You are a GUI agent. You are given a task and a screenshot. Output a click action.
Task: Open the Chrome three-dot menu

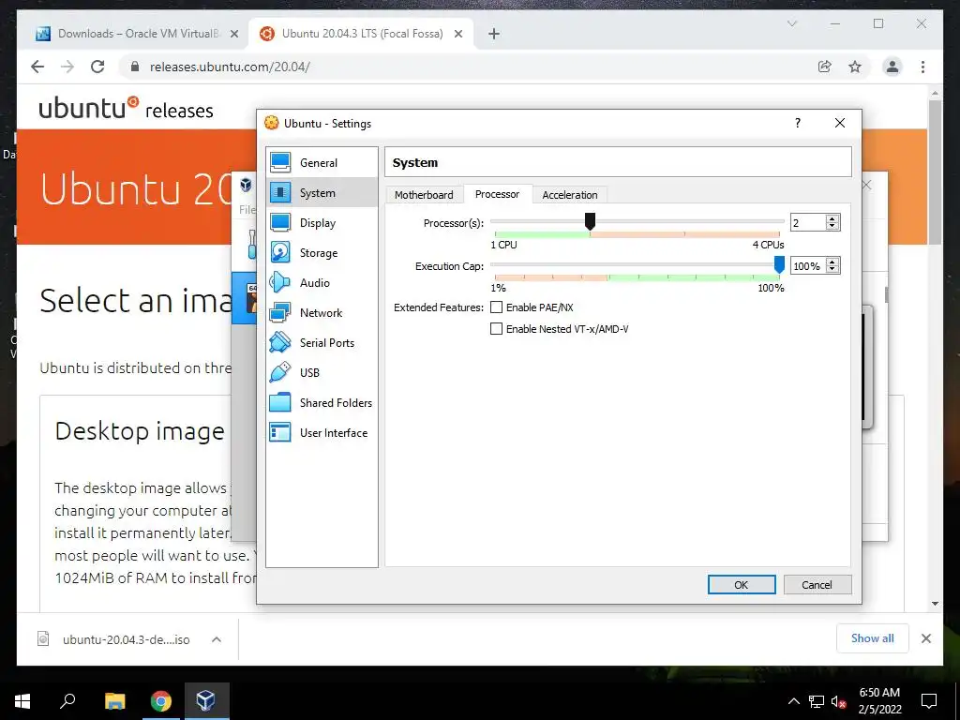click(x=922, y=67)
